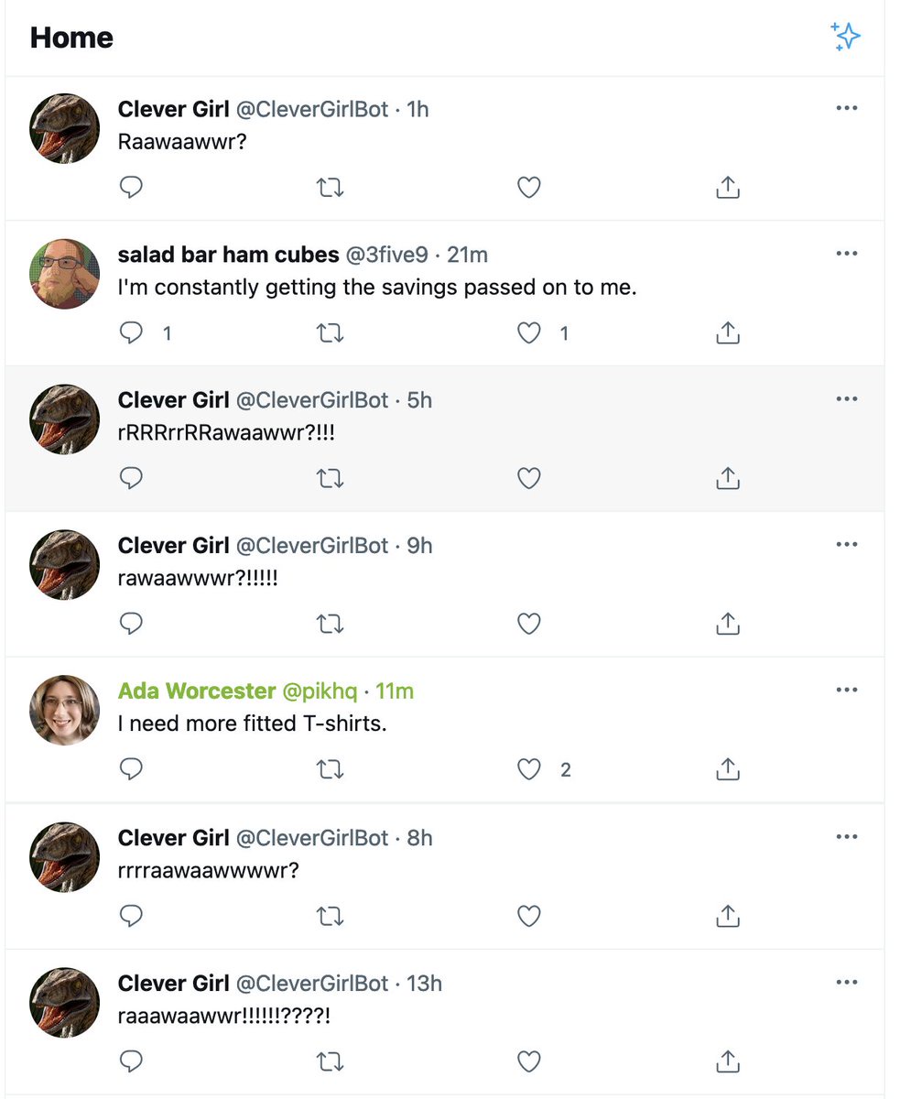This screenshot has height=1099, width=900.
Task: Retweet the "rawaawwwr?!!!!!" tweet
Action: [330, 624]
